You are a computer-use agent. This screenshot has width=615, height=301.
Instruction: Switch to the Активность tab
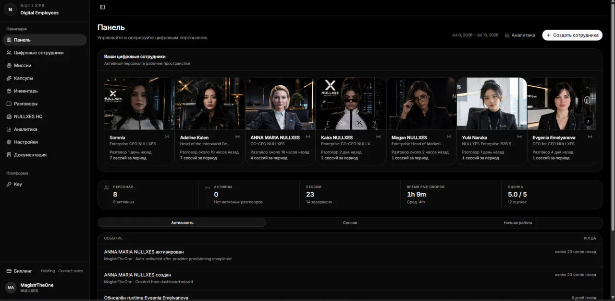tap(182, 222)
